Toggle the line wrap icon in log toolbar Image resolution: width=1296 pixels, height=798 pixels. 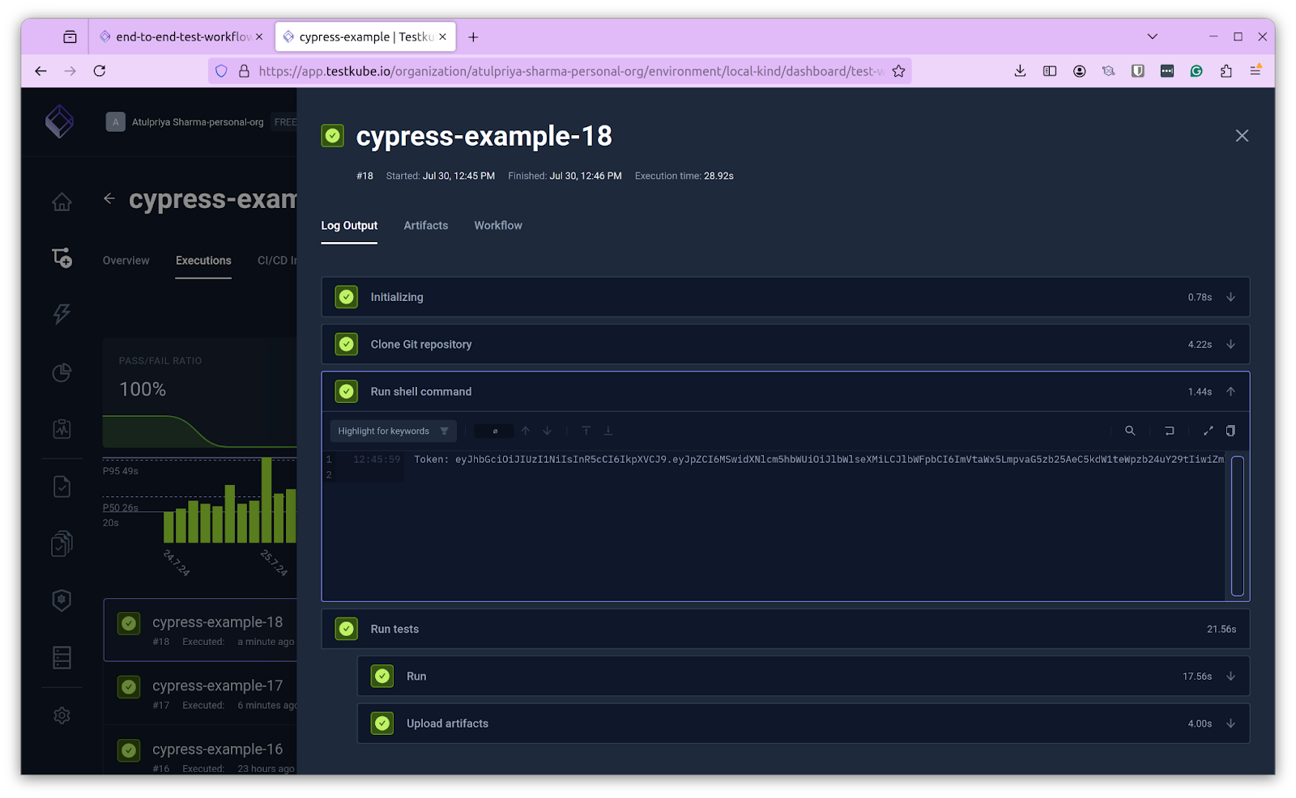1169,431
